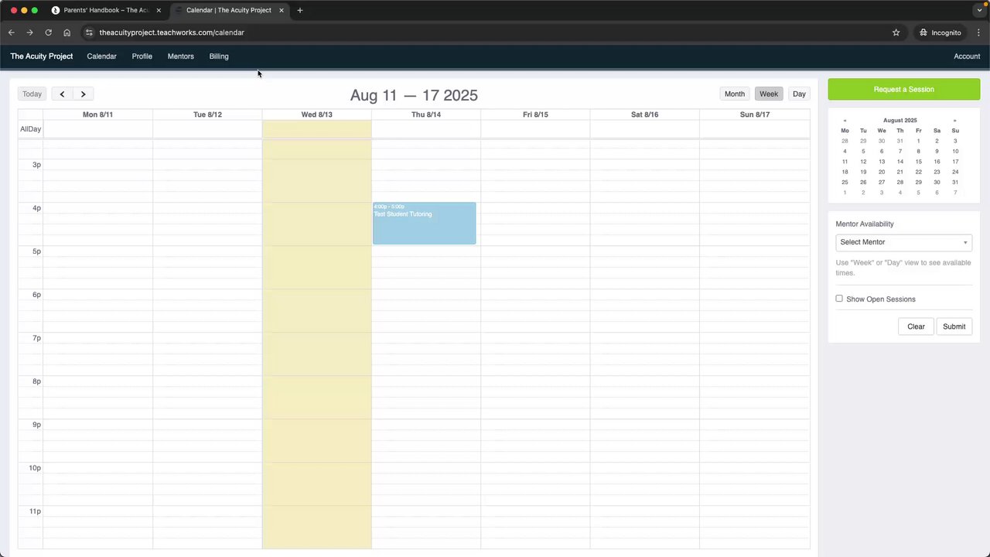
Task: Switch to the Parents' Handbook browser tab
Action: pos(106,10)
